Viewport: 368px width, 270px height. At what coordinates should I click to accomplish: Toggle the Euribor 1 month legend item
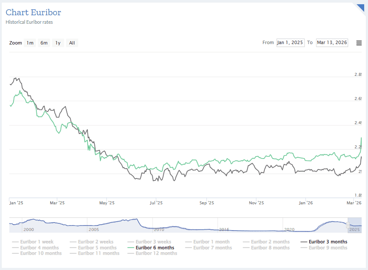[211, 242]
